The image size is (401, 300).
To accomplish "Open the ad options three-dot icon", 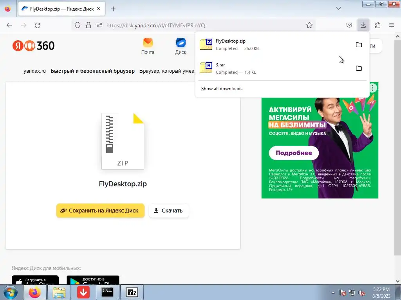I will [x=373, y=88].
